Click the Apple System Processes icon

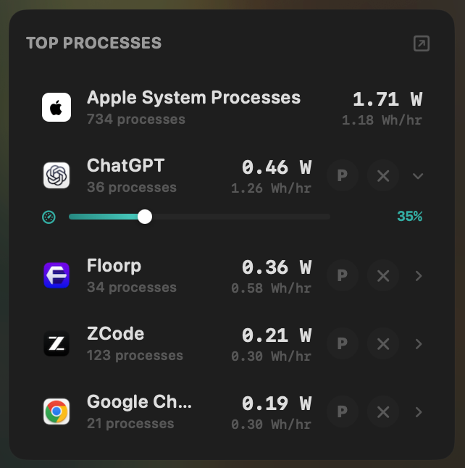56,107
